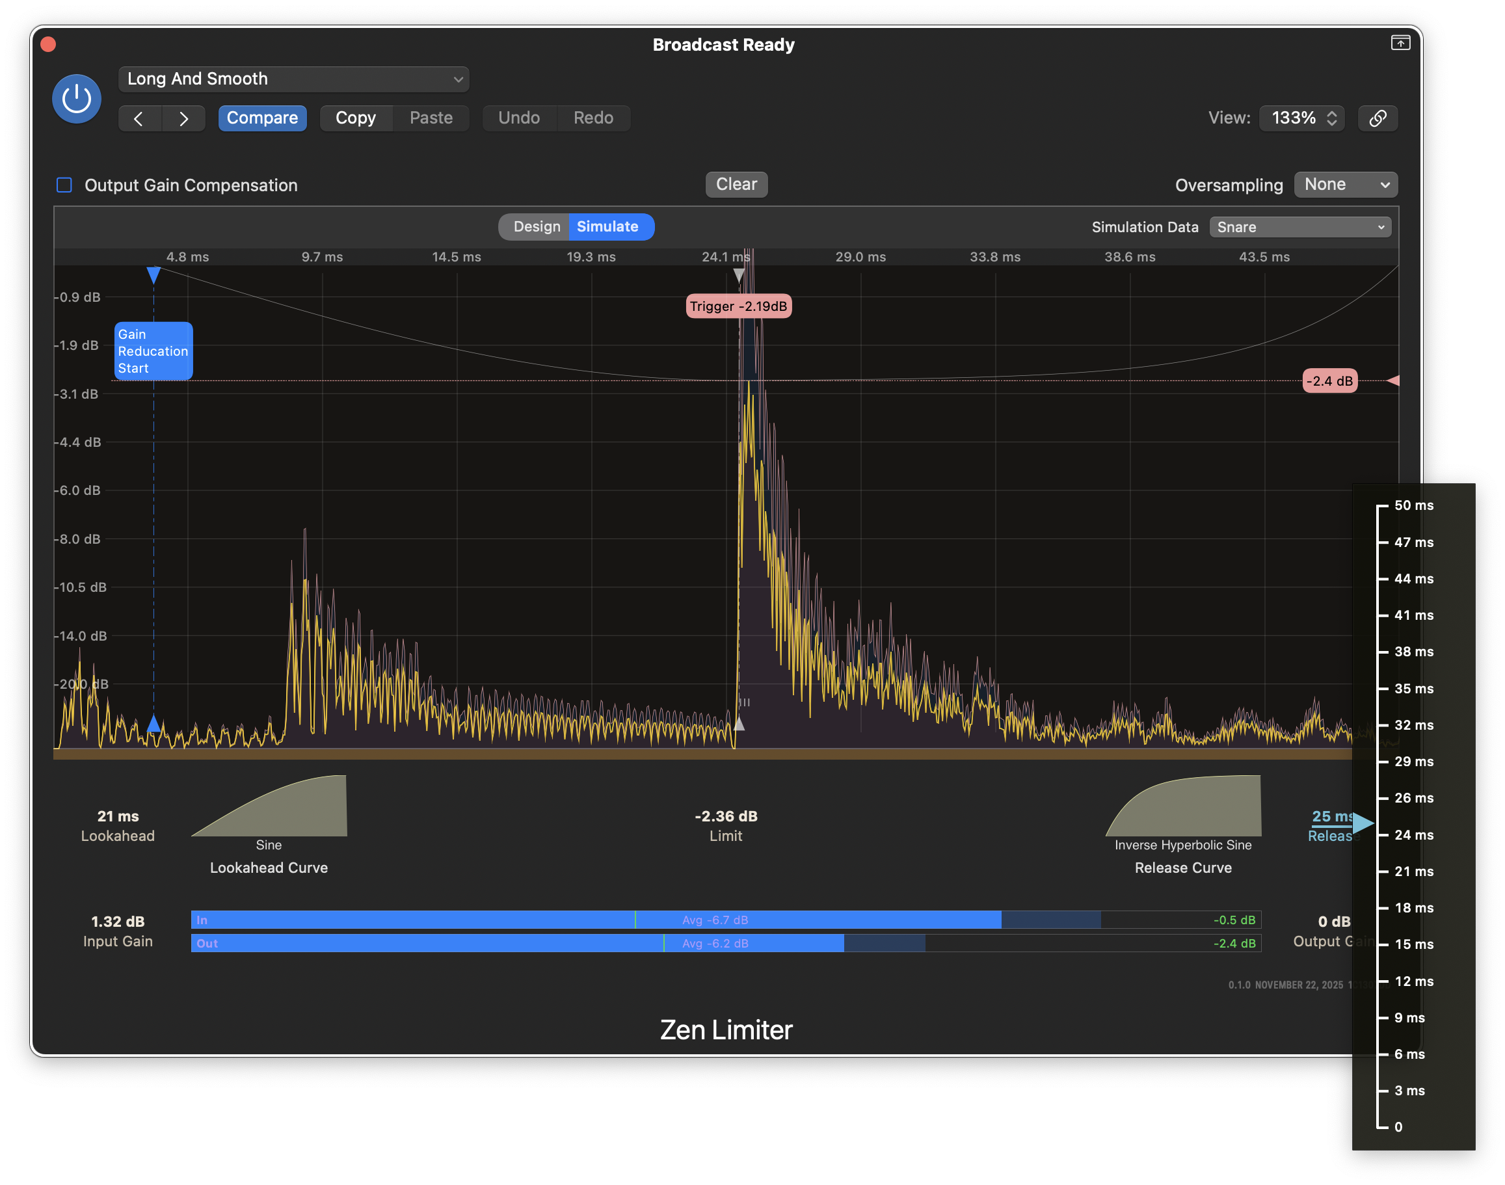Open the Long And Smooth preset dropdown

(x=293, y=79)
